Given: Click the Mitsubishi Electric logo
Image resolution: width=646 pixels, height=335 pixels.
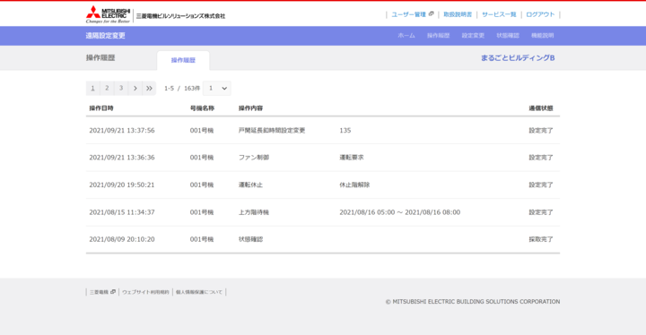Looking at the screenshot, I should tap(108, 14).
